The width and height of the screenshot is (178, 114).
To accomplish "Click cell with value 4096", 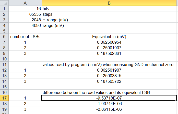I will pyautogui.click(x=25, y=25).
